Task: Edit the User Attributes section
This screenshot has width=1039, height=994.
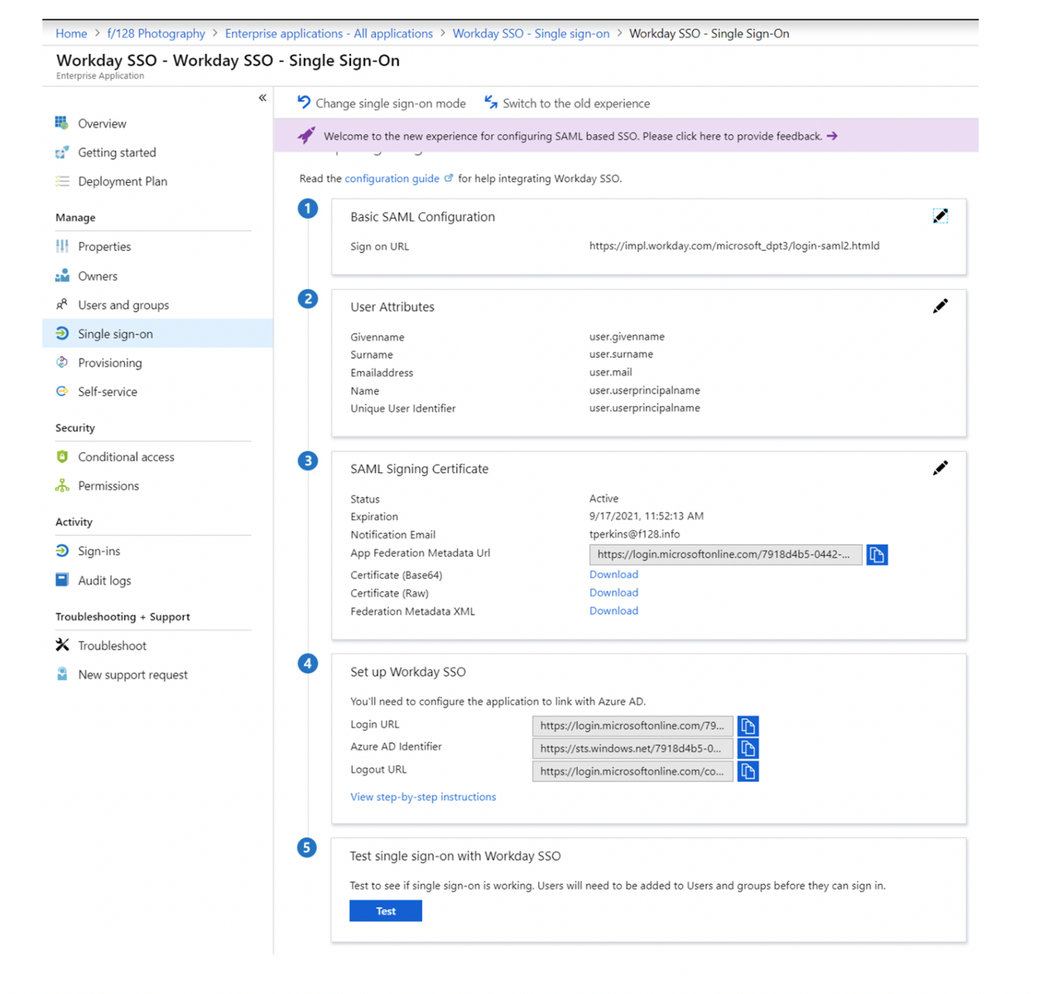Action: pos(940,306)
